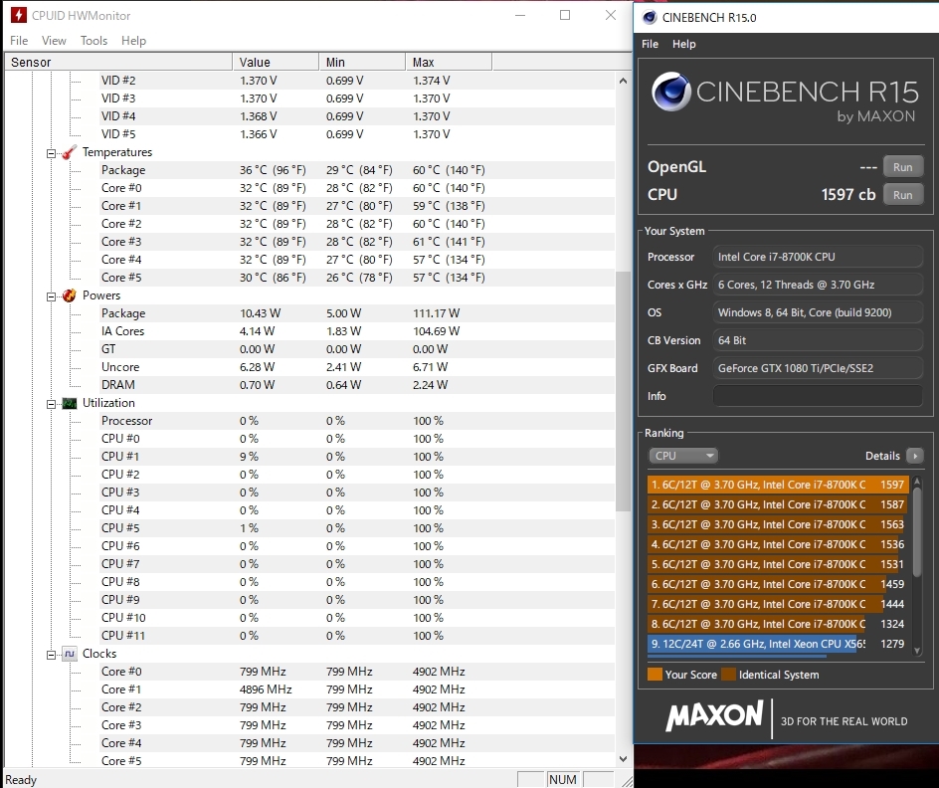Run the OpenGL benchmark

[902, 167]
